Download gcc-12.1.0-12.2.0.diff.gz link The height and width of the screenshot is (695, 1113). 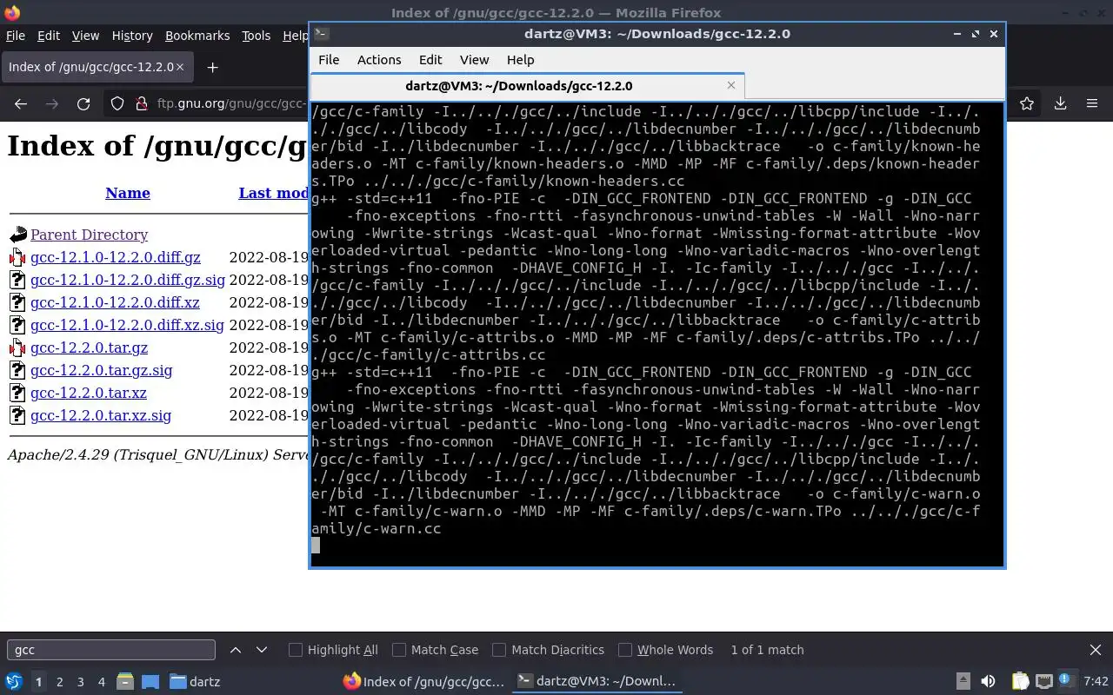(x=116, y=257)
